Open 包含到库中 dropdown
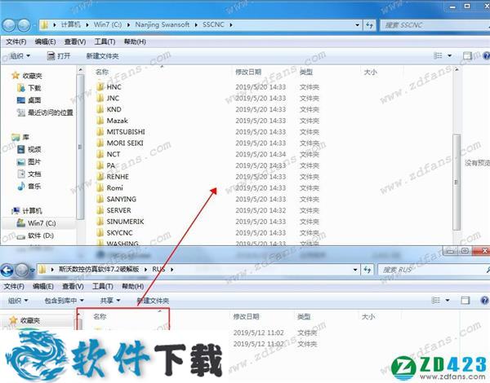The width and height of the screenshot is (490, 383). click(64, 301)
